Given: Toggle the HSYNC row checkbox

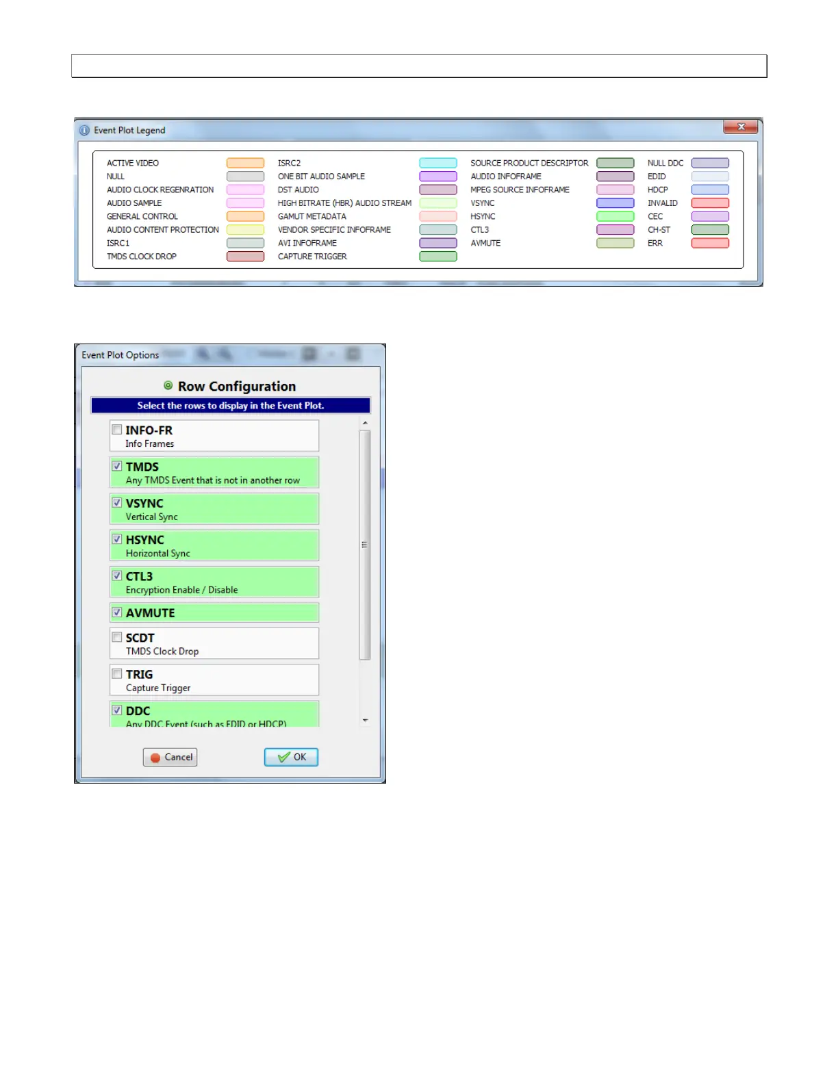Looking at the screenshot, I should click(117, 539).
